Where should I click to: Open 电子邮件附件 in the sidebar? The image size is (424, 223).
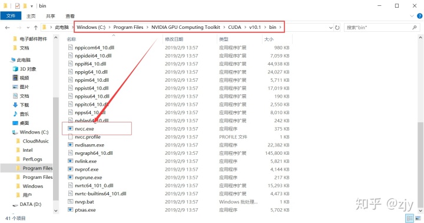(33, 39)
